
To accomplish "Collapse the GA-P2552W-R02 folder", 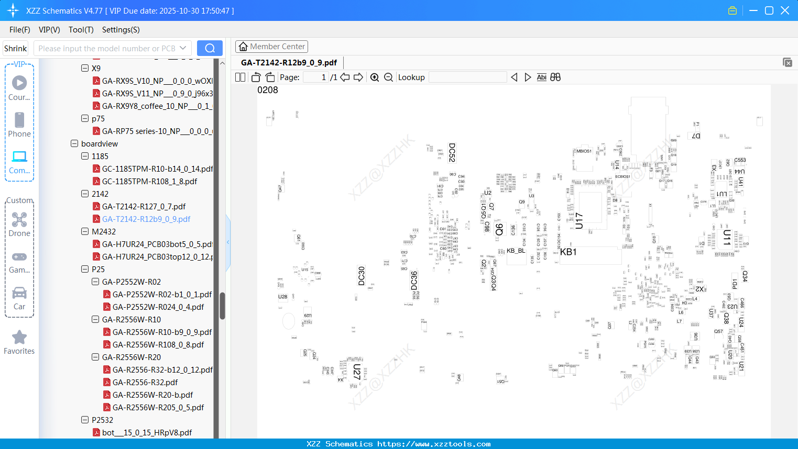I will (x=95, y=282).
